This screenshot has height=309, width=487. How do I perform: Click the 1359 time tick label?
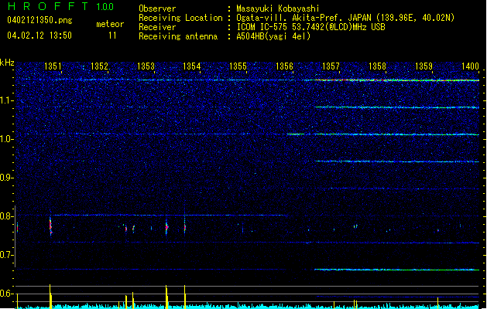point(424,66)
